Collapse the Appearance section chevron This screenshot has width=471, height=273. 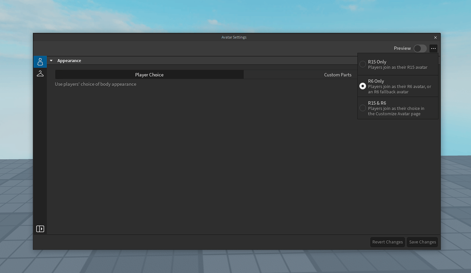pyautogui.click(x=51, y=60)
